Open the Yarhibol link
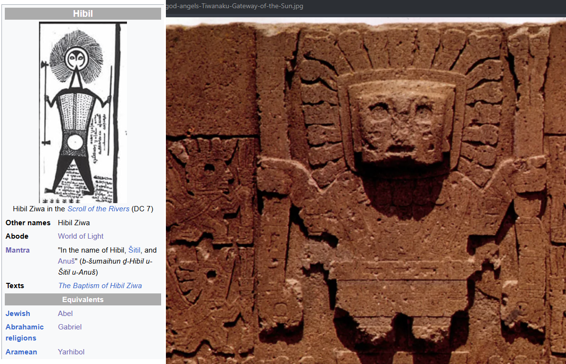Image resolution: width=566 pixels, height=364 pixels. coord(71,352)
